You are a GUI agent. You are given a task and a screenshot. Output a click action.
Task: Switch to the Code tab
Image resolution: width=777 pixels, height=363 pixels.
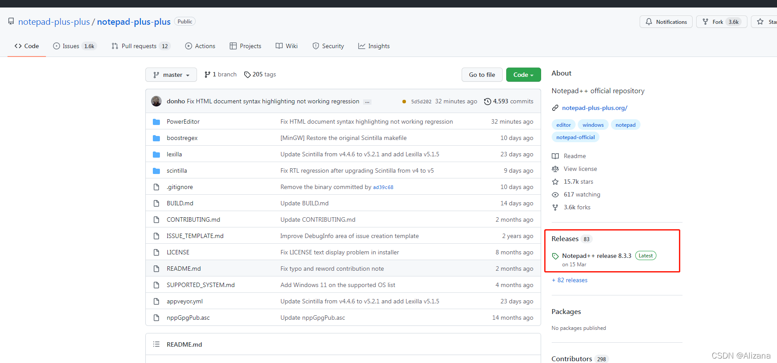pos(27,46)
